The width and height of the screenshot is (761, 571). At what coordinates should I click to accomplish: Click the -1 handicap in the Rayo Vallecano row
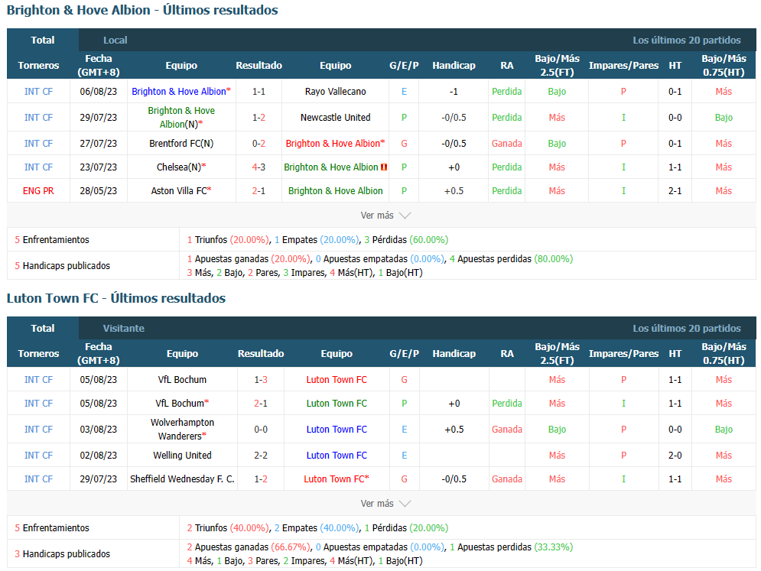(454, 92)
